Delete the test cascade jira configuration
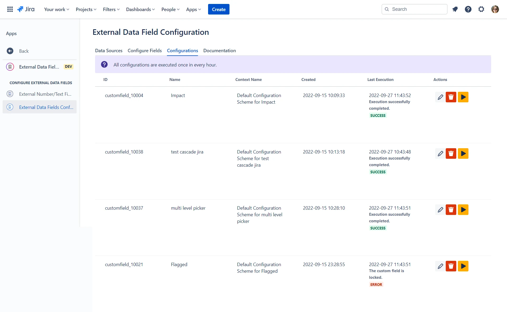Viewport: 507px width, 312px height. tap(451, 153)
